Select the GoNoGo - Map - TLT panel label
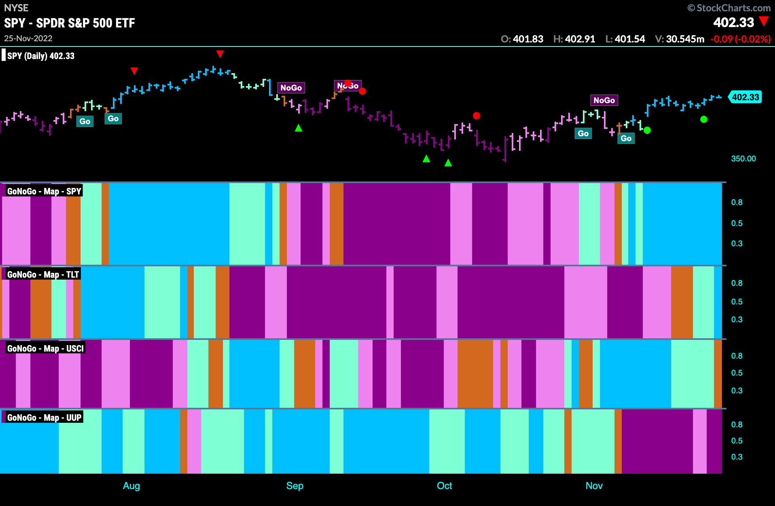The image size is (775, 506). [43, 274]
